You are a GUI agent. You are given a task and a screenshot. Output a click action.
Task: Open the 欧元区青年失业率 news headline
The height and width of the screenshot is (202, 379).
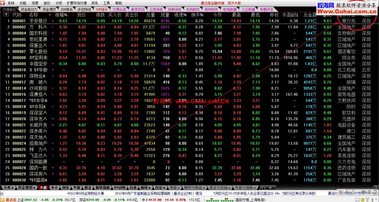click(x=264, y=193)
